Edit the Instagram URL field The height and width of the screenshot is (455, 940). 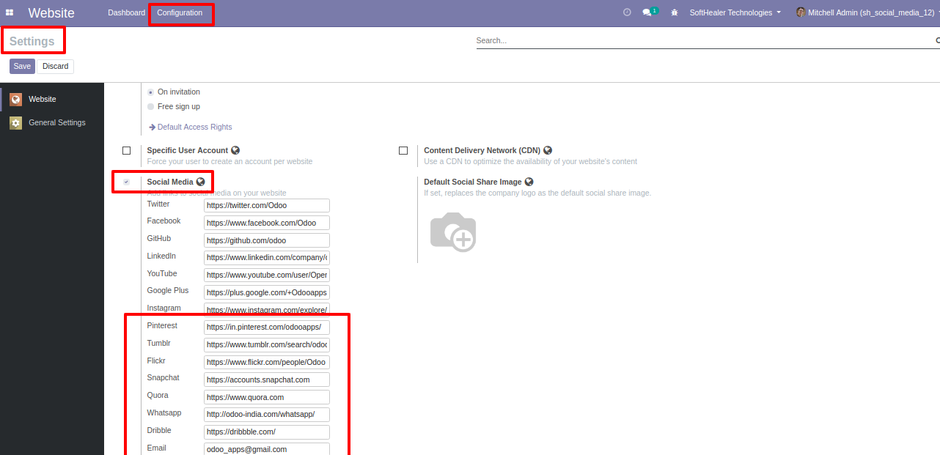pyautogui.click(x=267, y=310)
